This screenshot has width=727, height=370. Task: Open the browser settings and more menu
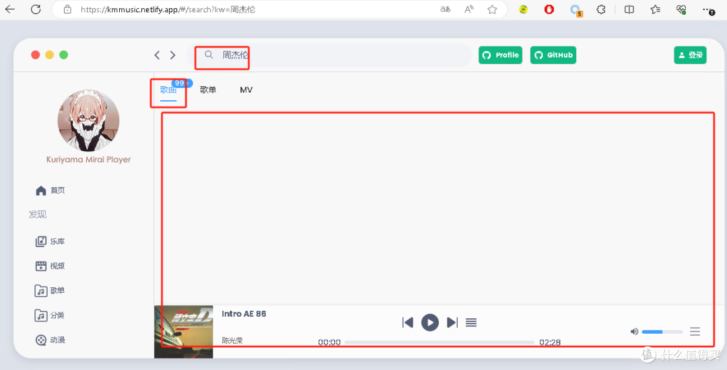click(x=709, y=10)
